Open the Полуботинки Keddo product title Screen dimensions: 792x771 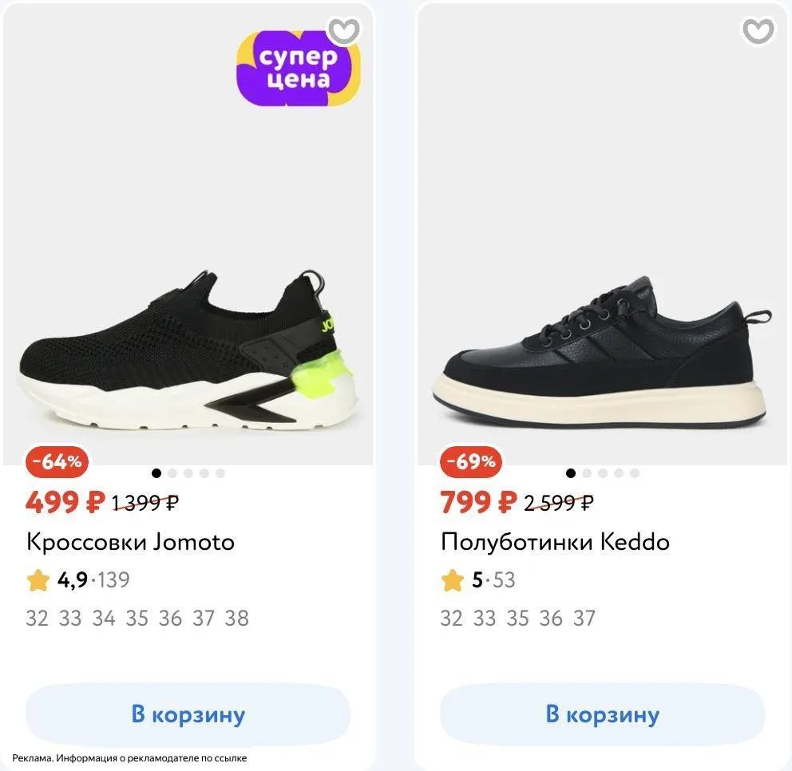tap(555, 543)
